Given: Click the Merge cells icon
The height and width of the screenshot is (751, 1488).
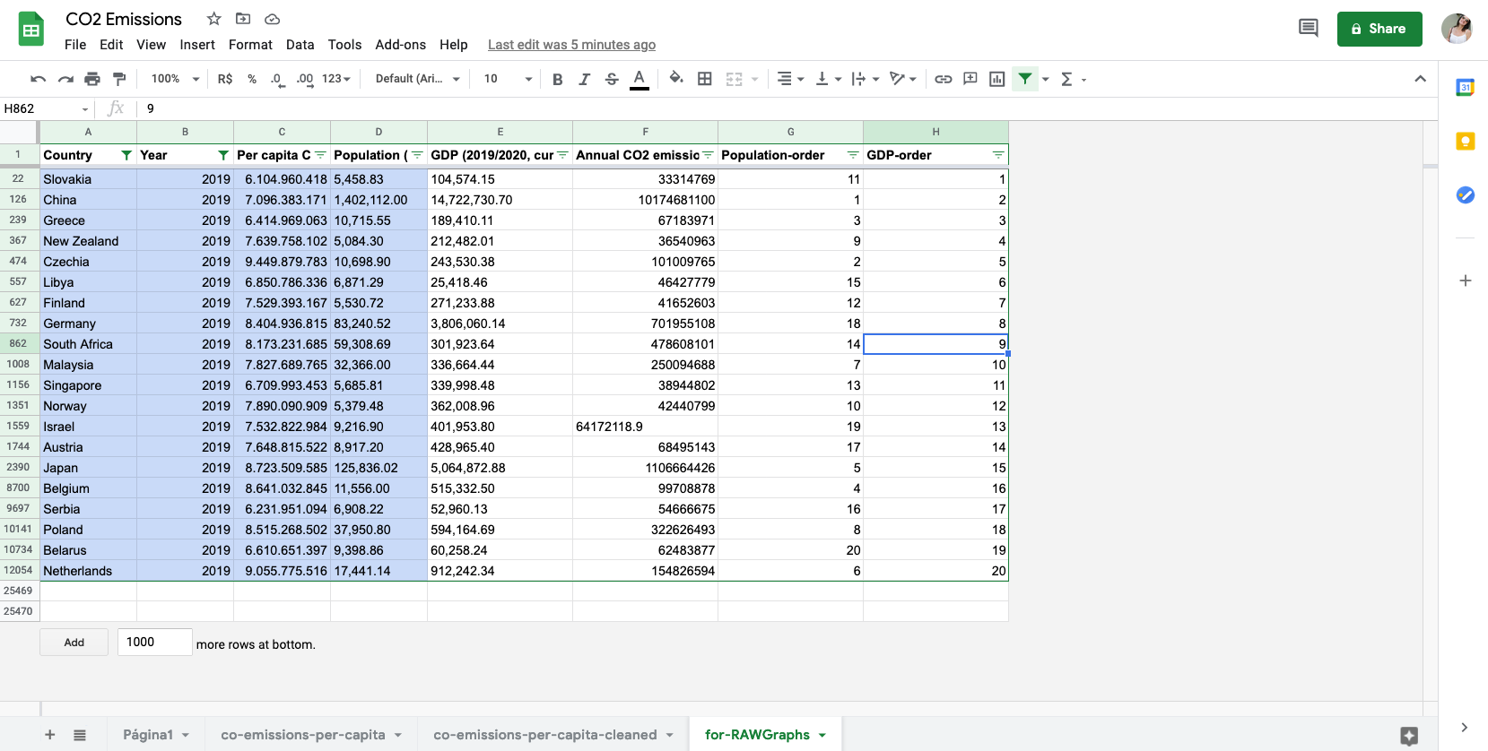Looking at the screenshot, I should pyautogui.click(x=735, y=79).
